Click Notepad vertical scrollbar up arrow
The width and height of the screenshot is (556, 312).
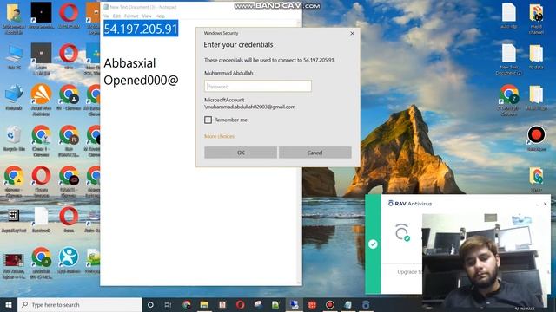299,23
